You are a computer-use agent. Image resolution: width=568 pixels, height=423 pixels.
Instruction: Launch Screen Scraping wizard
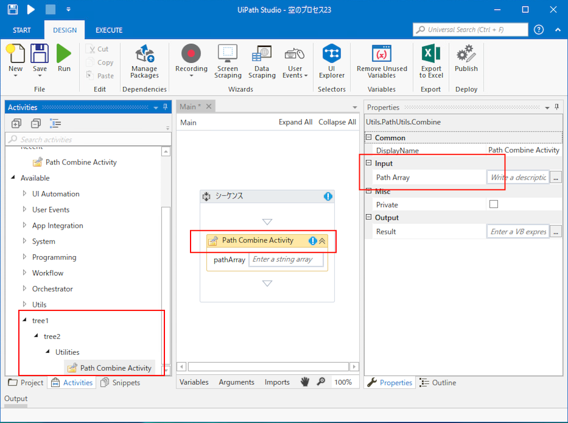[228, 61]
